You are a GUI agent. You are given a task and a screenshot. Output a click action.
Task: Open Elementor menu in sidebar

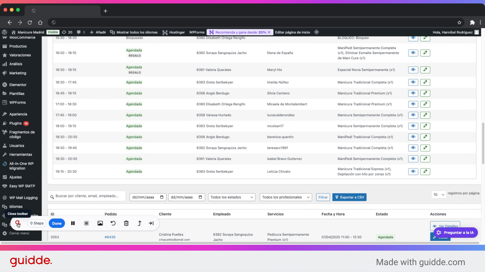(x=18, y=85)
